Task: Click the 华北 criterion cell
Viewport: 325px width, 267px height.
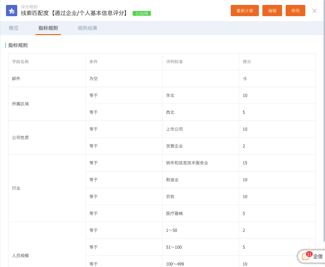Action: click(x=200, y=96)
